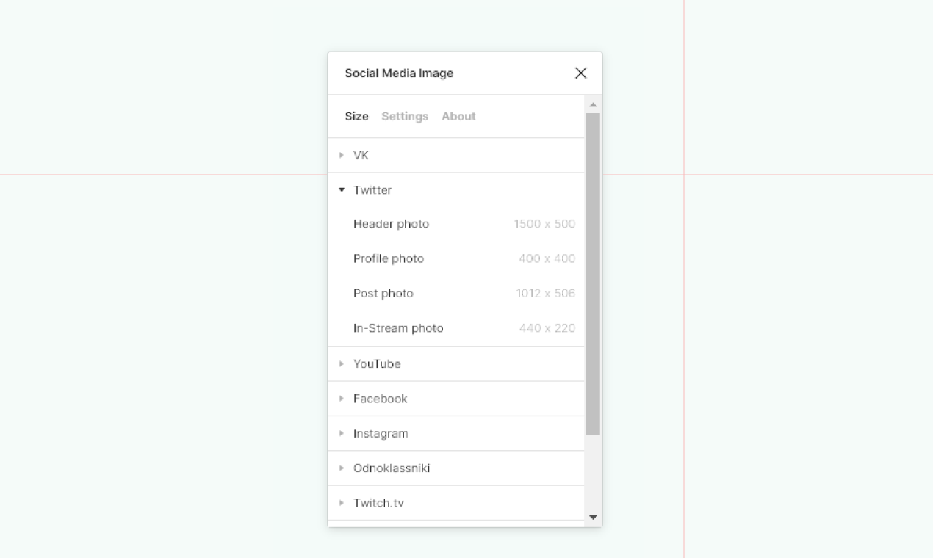The width and height of the screenshot is (933, 558).
Task: Switch to the Settings tab
Action: tap(405, 116)
